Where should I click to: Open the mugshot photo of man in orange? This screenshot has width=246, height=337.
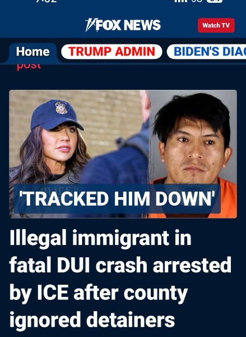[x=193, y=154]
